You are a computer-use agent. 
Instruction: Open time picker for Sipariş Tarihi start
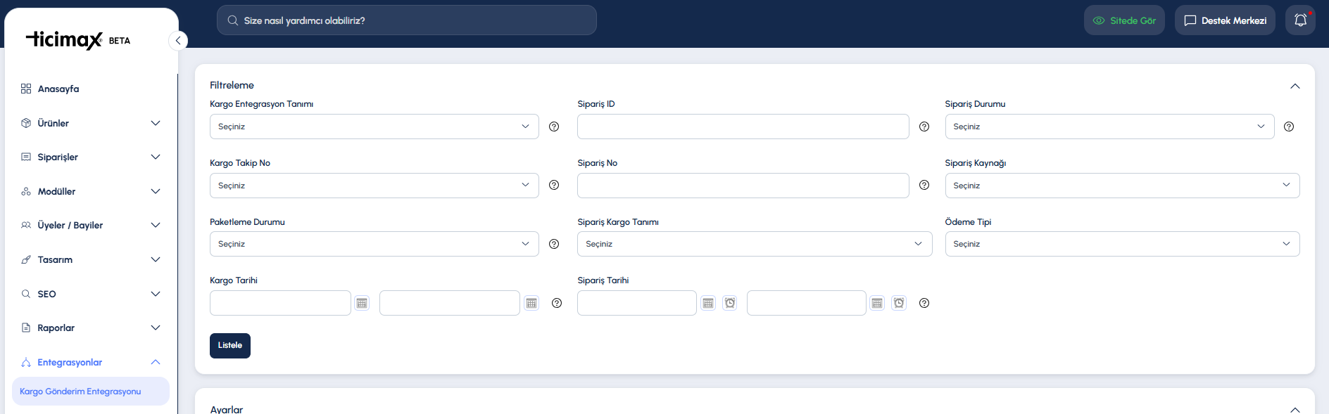click(x=730, y=303)
